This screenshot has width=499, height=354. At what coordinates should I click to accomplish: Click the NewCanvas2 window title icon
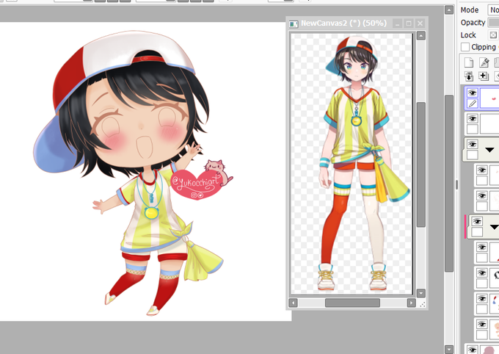294,24
